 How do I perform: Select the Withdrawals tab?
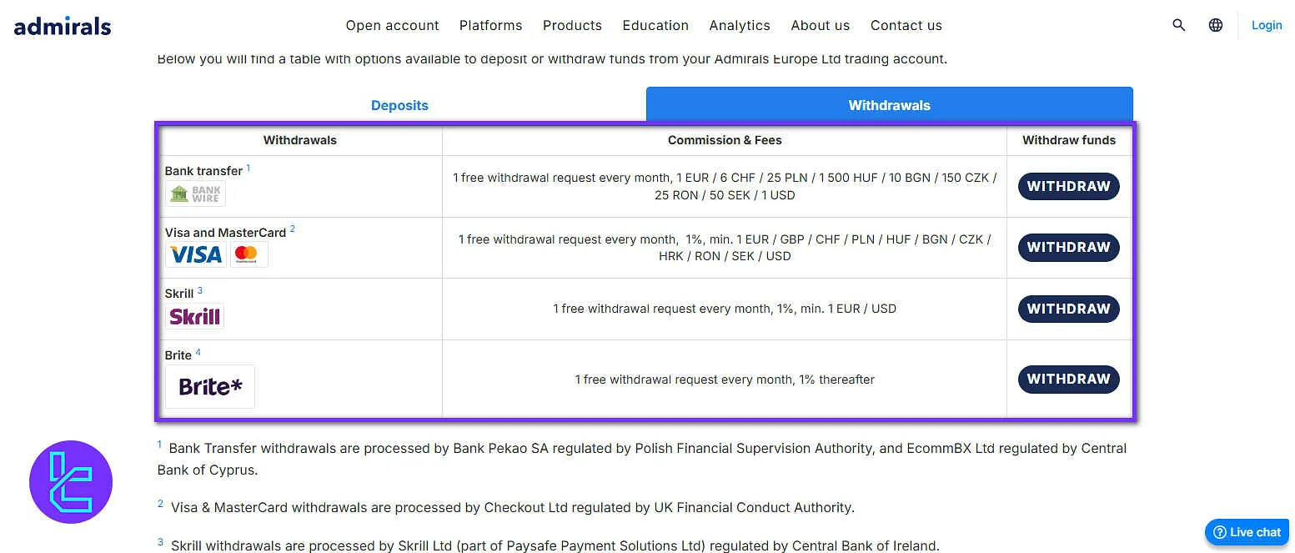889,105
